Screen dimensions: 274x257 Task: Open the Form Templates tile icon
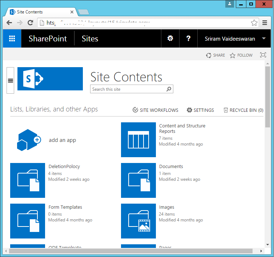pos(28,221)
